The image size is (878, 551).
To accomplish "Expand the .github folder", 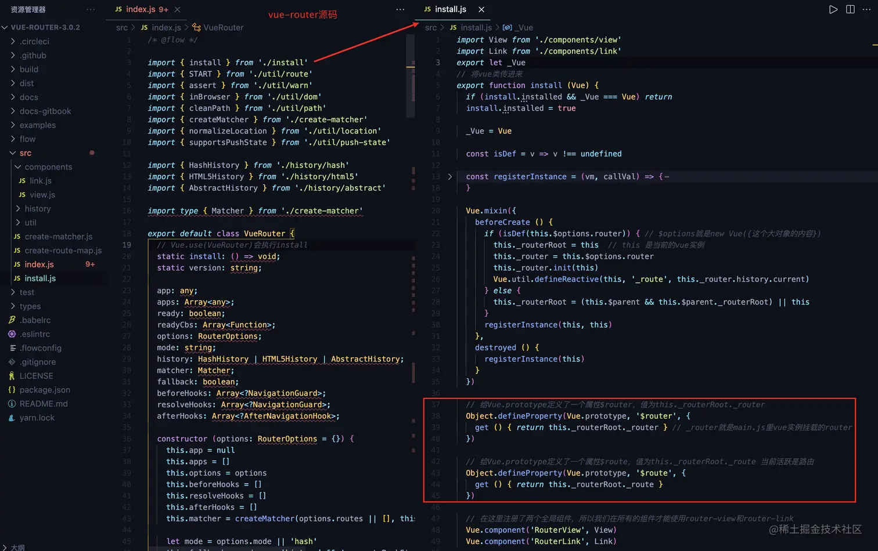I will tap(13, 55).
